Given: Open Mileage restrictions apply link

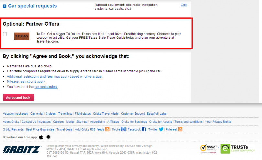Looking at the screenshot, I should pyautogui.click(x=26, y=82).
